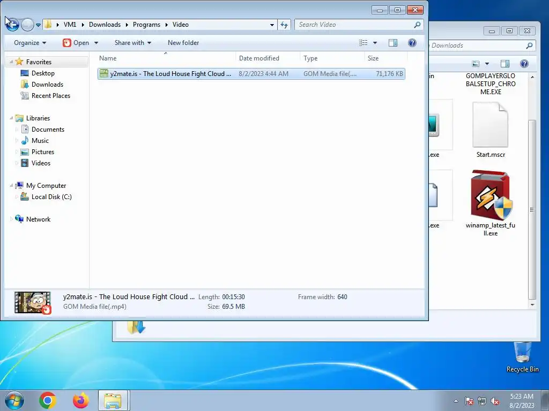Open the Share with menu
The height and width of the screenshot is (411, 549).
[133, 43]
